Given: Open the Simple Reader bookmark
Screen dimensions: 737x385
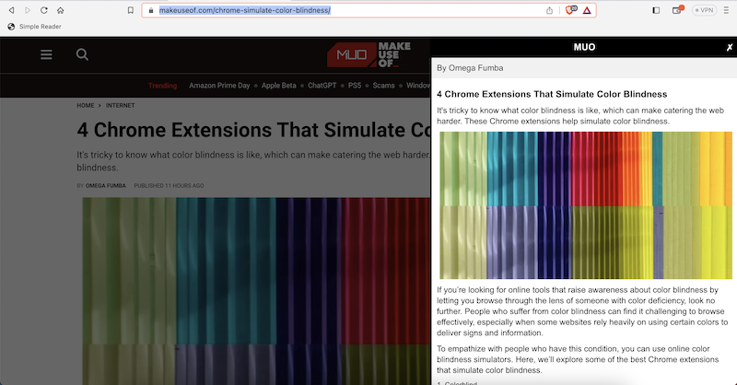Looking at the screenshot, I should pos(33,27).
